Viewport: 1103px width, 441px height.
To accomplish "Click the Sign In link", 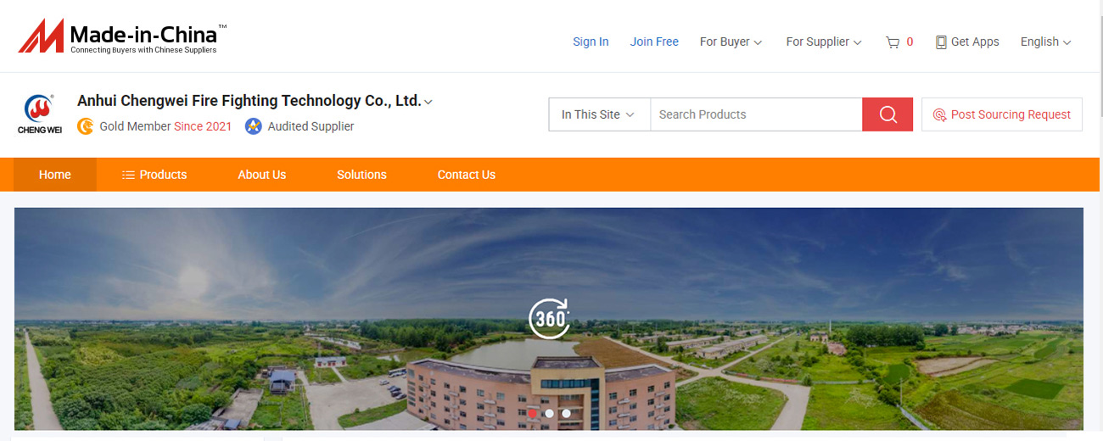I will click(x=591, y=42).
